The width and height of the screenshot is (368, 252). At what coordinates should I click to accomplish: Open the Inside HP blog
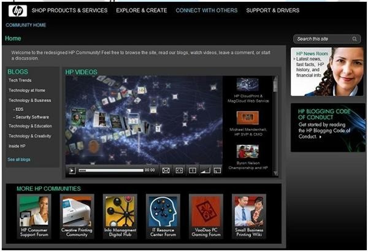pos(17,146)
